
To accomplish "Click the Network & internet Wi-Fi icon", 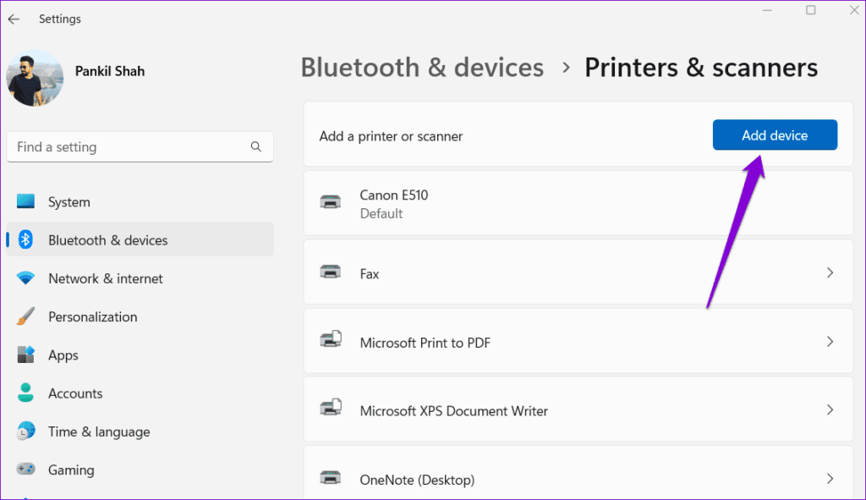I will pyautogui.click(x=25, y=278).
